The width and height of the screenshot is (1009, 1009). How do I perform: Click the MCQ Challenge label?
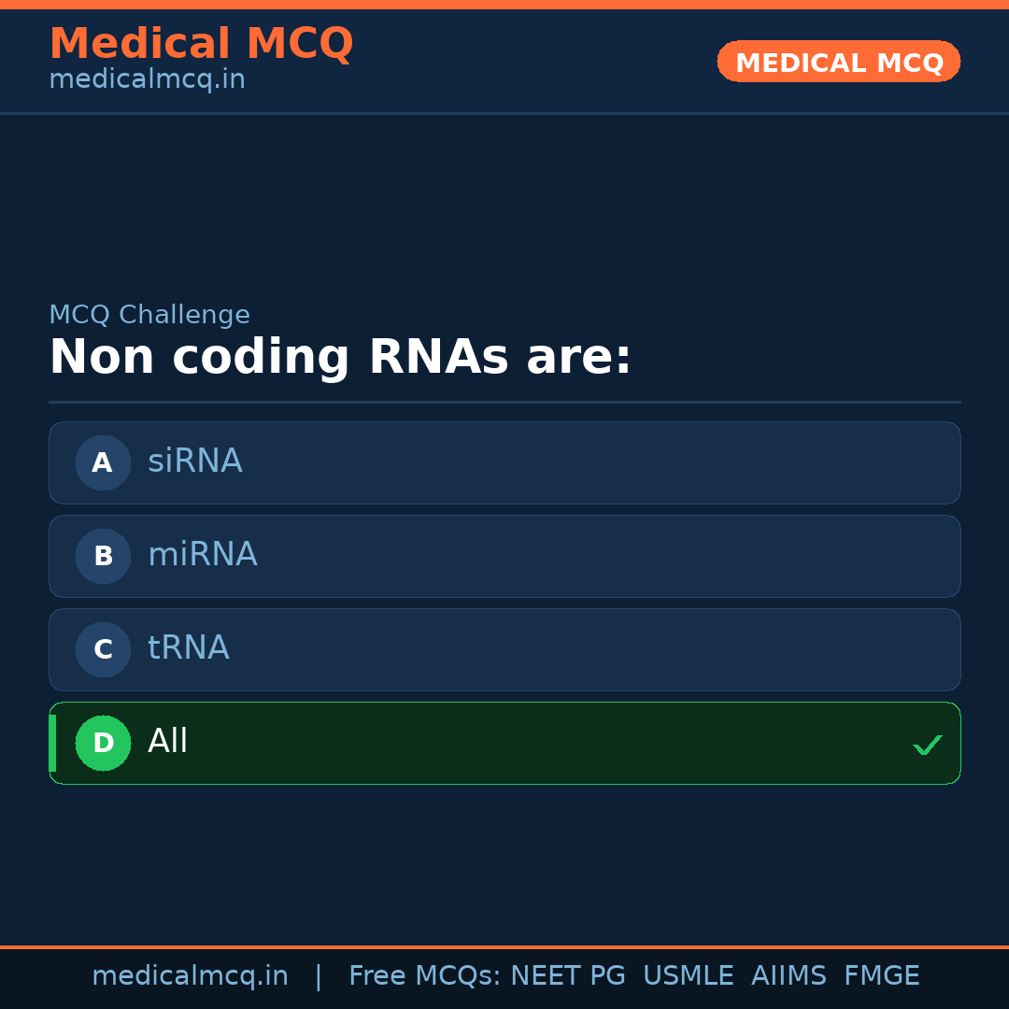149,315
